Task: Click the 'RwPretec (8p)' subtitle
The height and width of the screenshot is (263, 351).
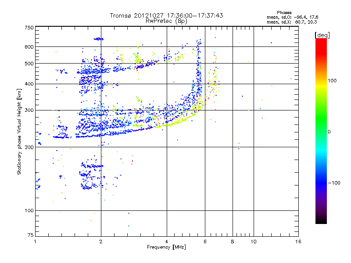Action: click(x=166, y=21)
